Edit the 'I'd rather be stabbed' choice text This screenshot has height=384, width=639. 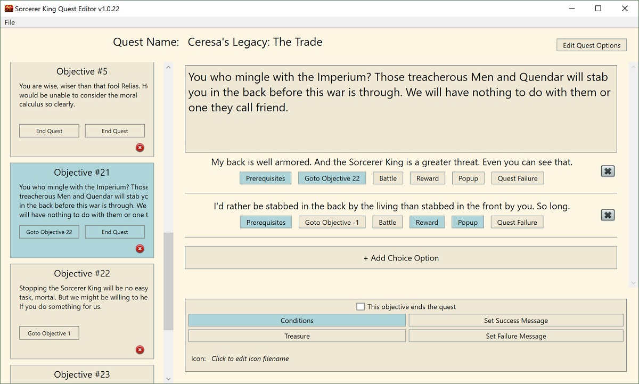click(391, 206)
